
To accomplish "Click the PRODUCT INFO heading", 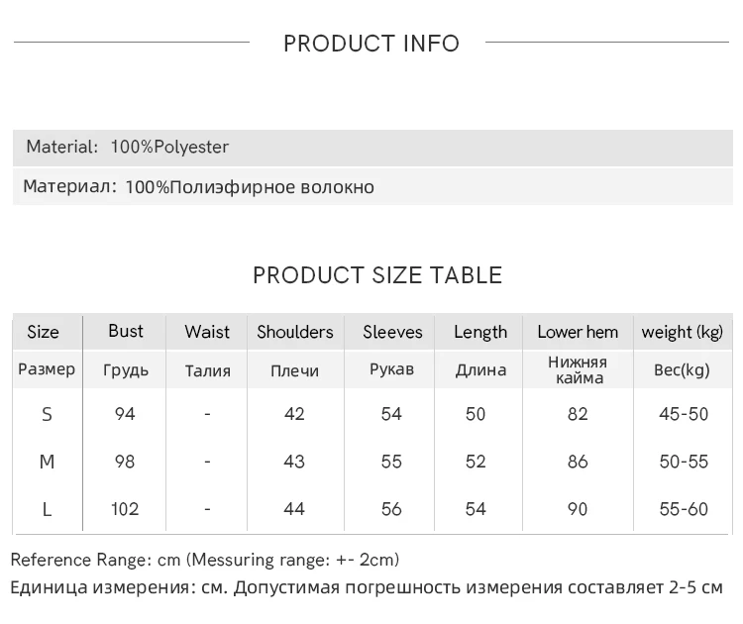I will coord(371,44).
